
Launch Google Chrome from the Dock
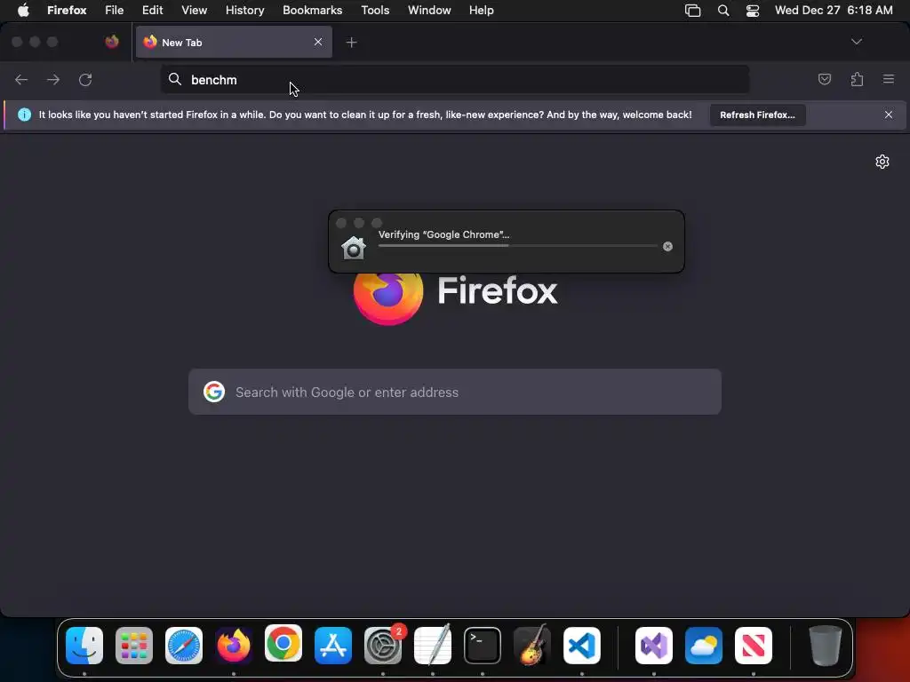[283, 644]
